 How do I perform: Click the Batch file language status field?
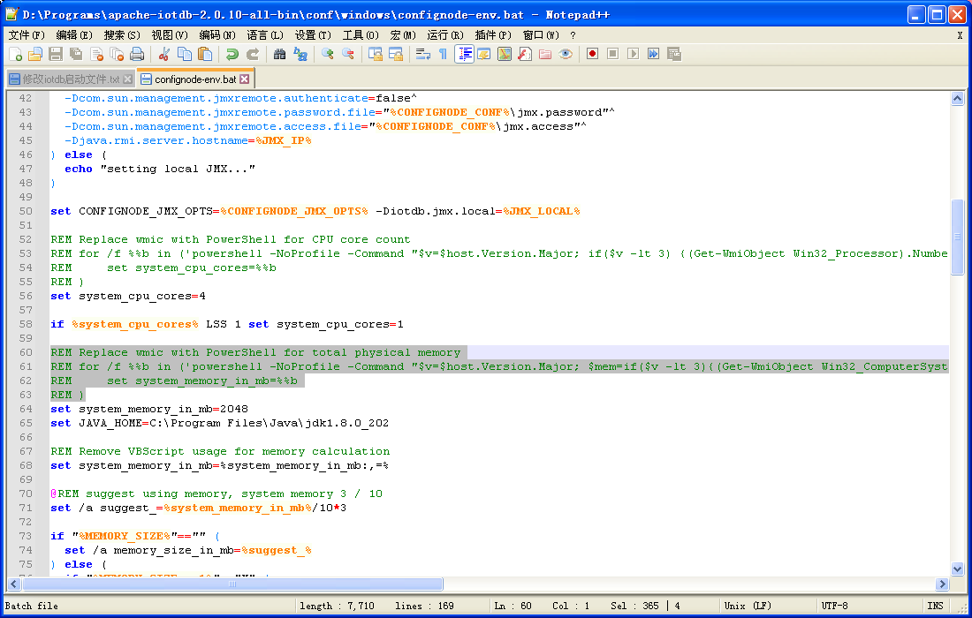(x=148, y=606)
